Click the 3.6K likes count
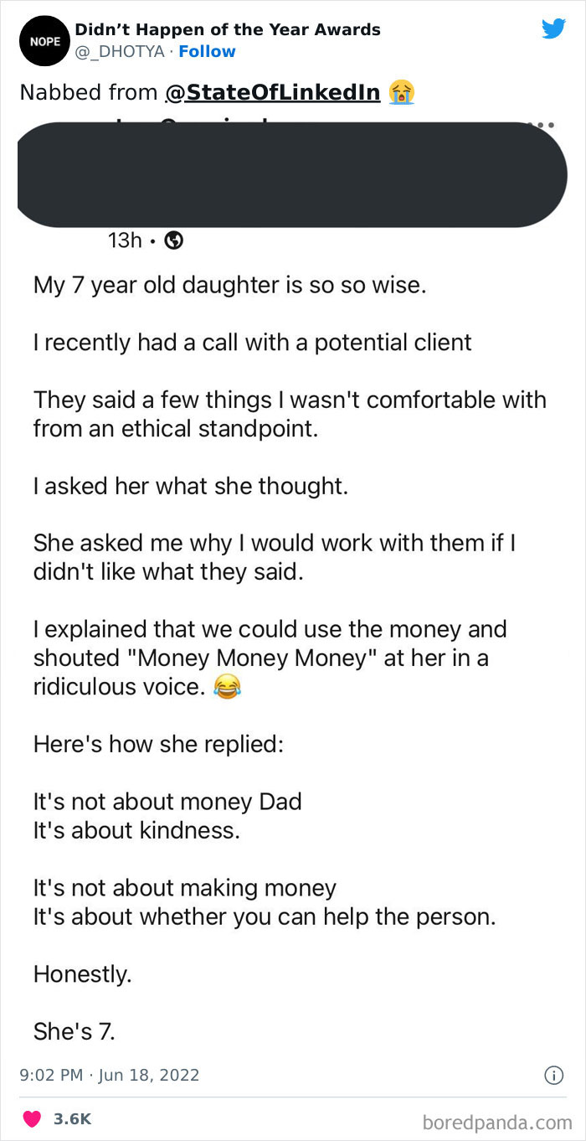Screen dimensions: 586x1141 tap(72, 1118)
